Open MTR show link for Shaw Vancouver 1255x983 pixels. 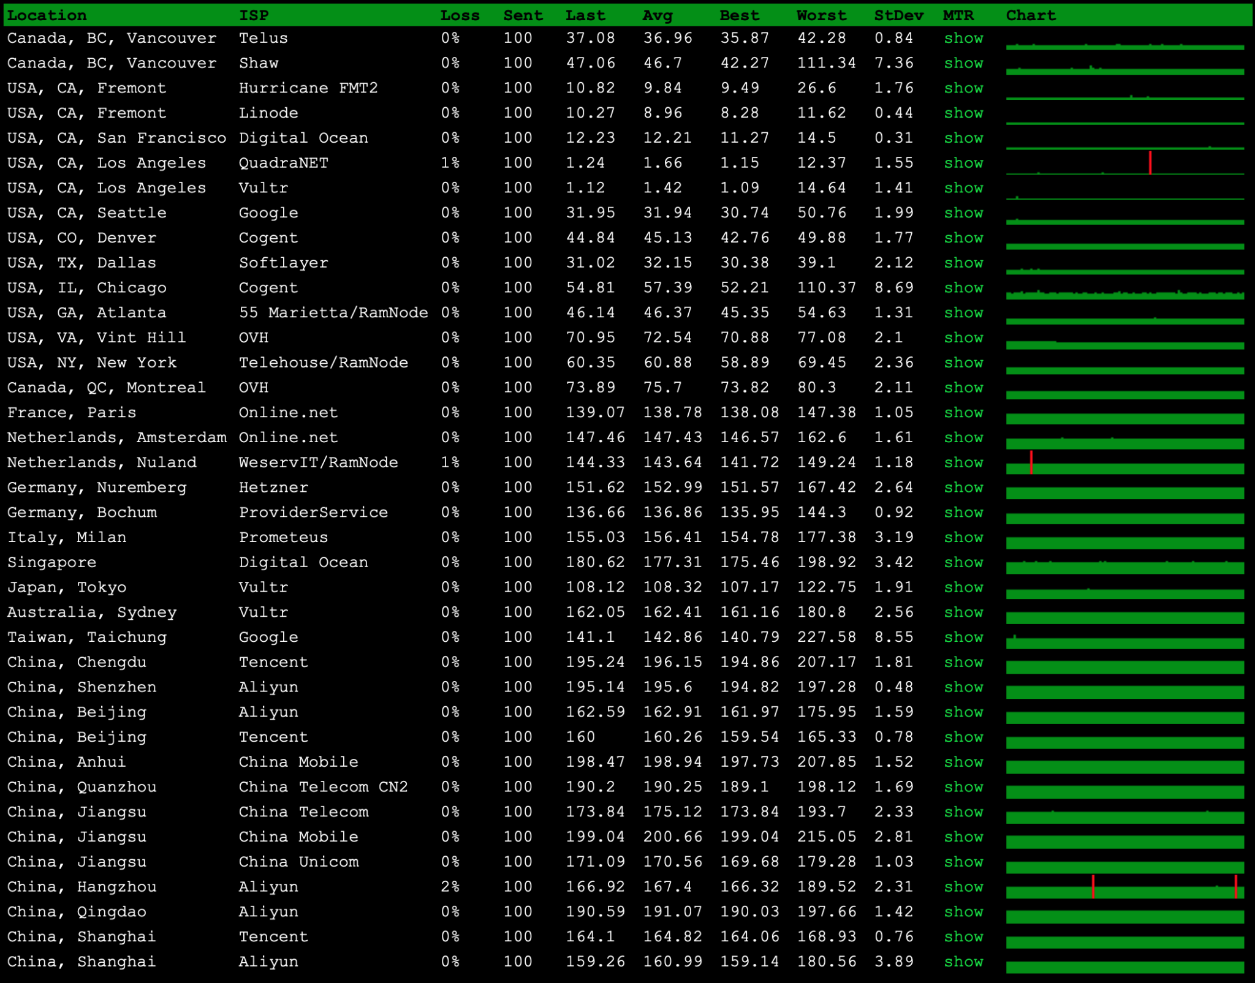coord(963,63)
